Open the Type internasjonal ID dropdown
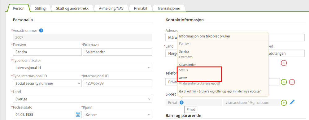 coord(47,83)
